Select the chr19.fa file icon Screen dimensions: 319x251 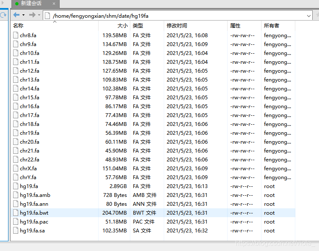(16, 133)
